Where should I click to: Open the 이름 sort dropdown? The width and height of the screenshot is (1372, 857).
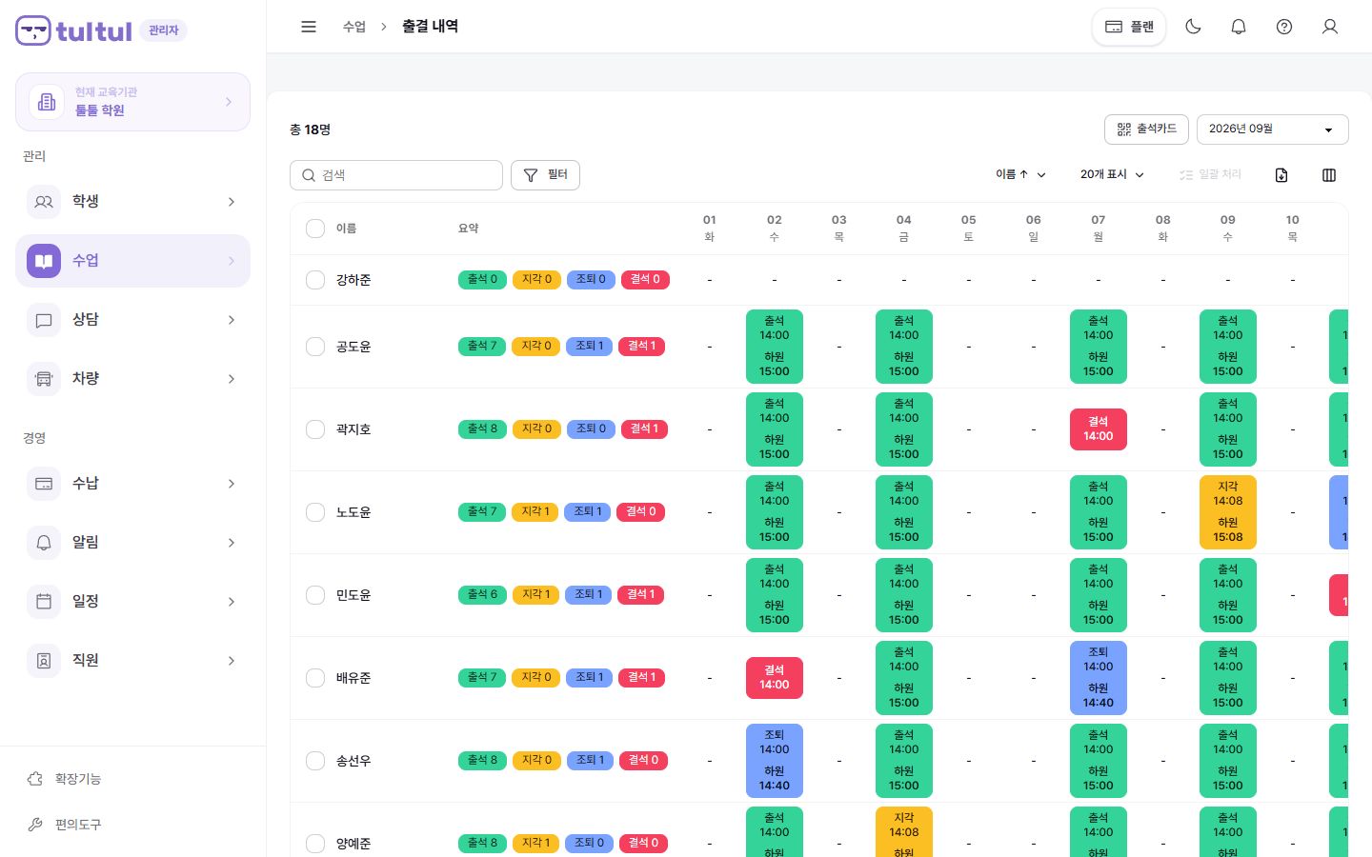tap(1020, 175)
